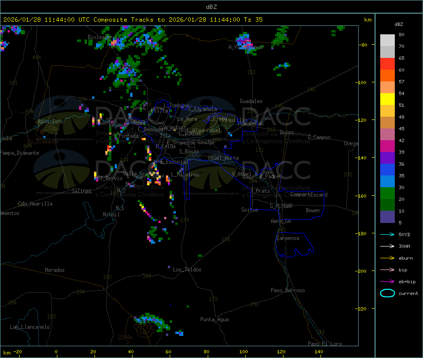Image resolution: width=423 pixels, height=358 pixels.
Task: Click the 'Agua_Toro' map label
Action: click(50, 121)
